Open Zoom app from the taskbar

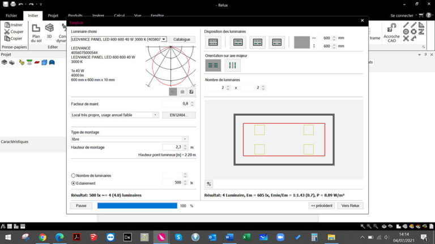tap(279, 237)
